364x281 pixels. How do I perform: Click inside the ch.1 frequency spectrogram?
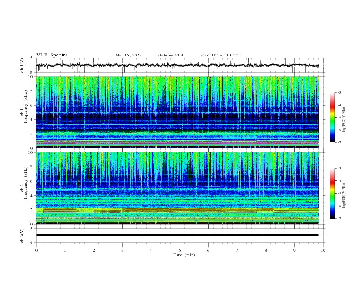coord(177,112)
